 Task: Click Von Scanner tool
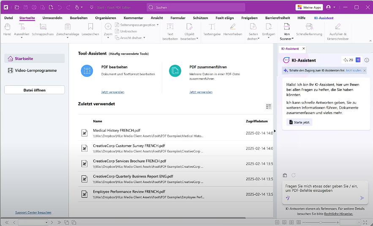287,32
